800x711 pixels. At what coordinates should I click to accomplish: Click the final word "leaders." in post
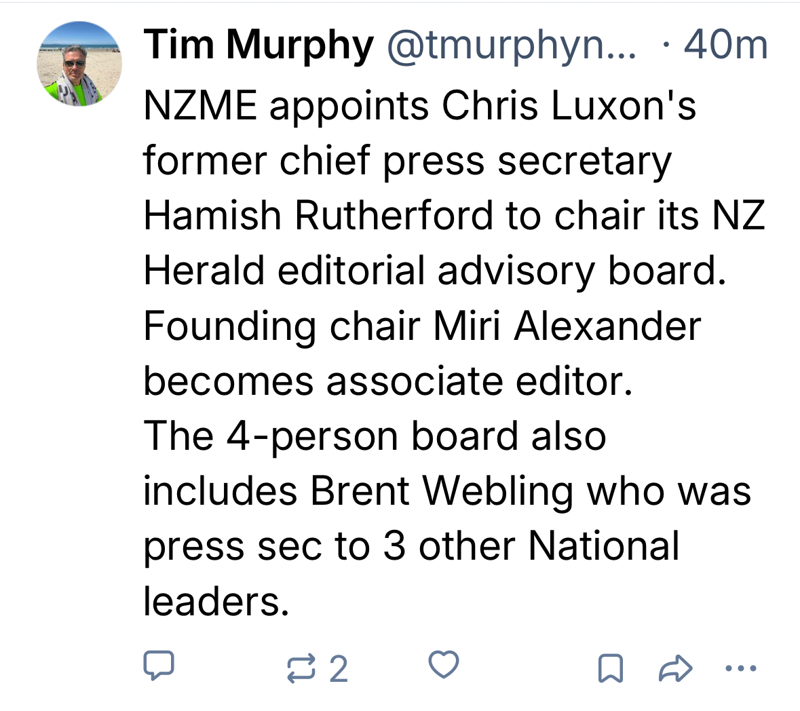[216, 601]
